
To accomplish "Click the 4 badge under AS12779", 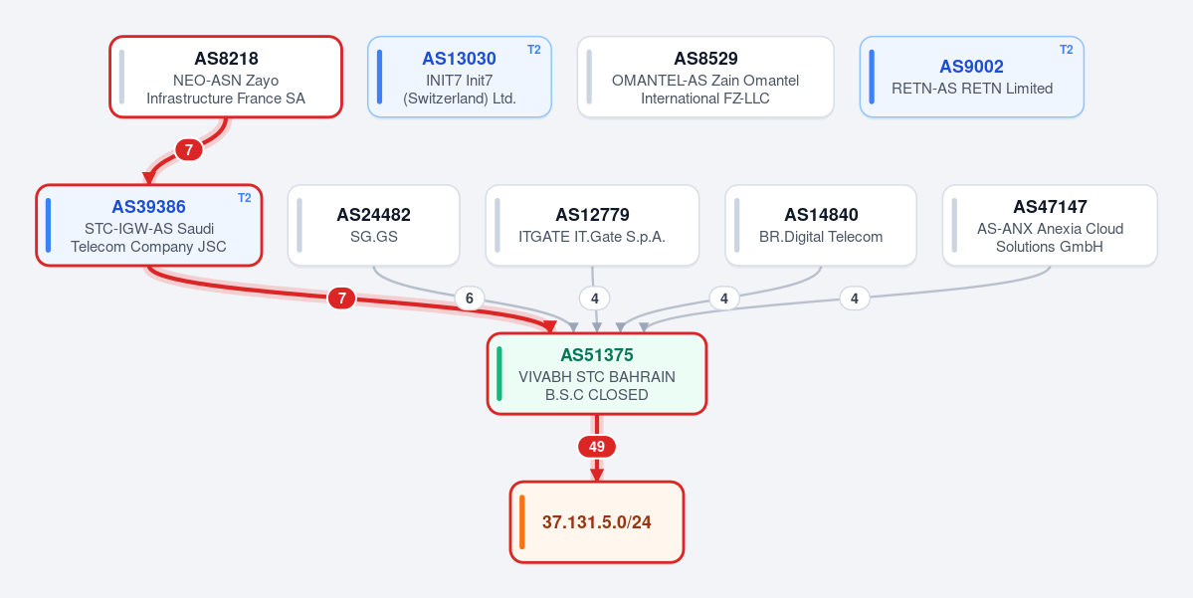I will [594, 299].
